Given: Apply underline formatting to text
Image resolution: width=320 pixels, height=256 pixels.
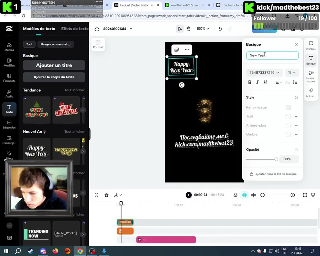Looking at the screenshot, I should [265, 82].
